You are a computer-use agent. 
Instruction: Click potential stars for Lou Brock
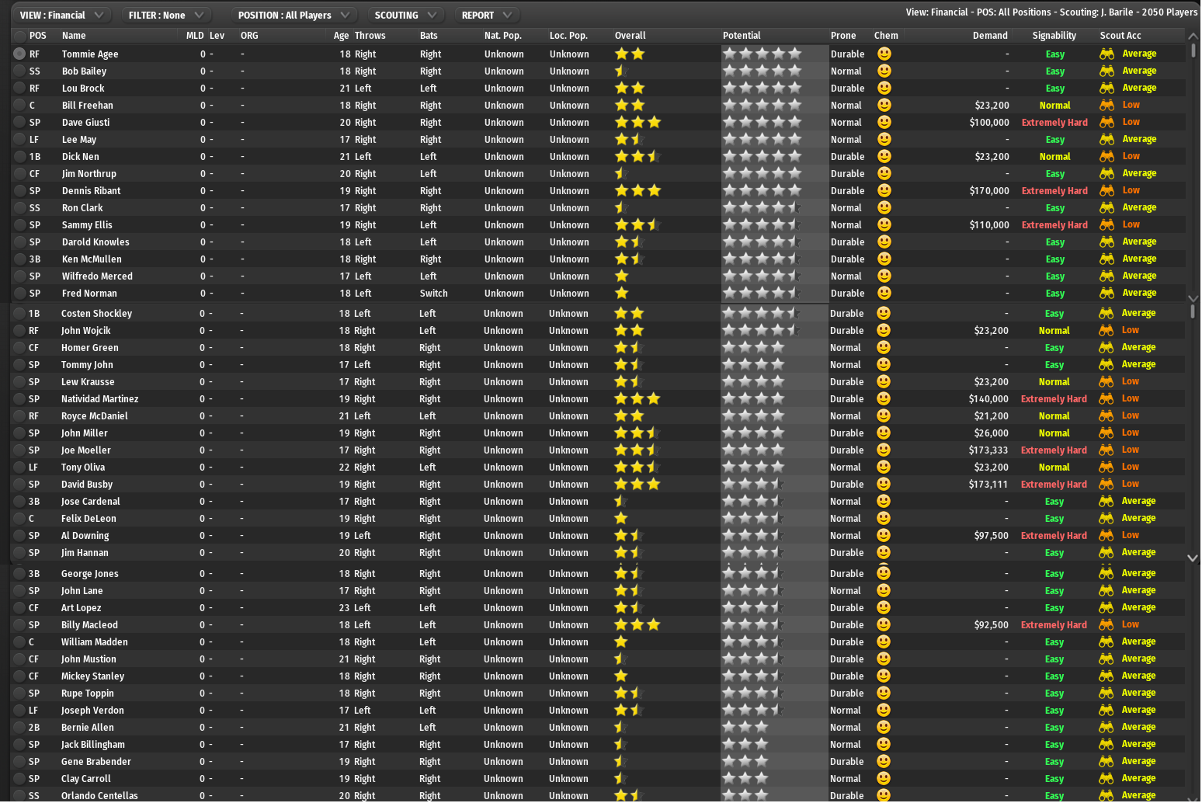pos(762,89)
